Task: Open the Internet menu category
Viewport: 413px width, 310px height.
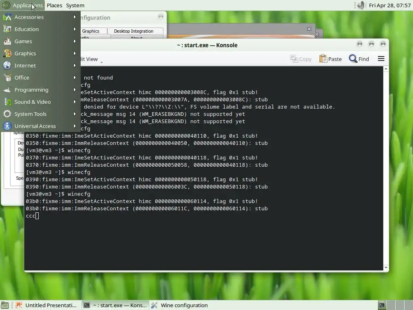Action: point(40,66)
